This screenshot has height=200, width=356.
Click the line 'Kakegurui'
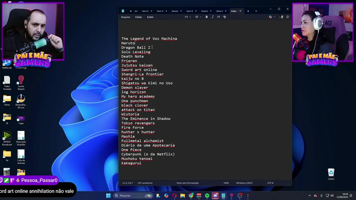131,163
